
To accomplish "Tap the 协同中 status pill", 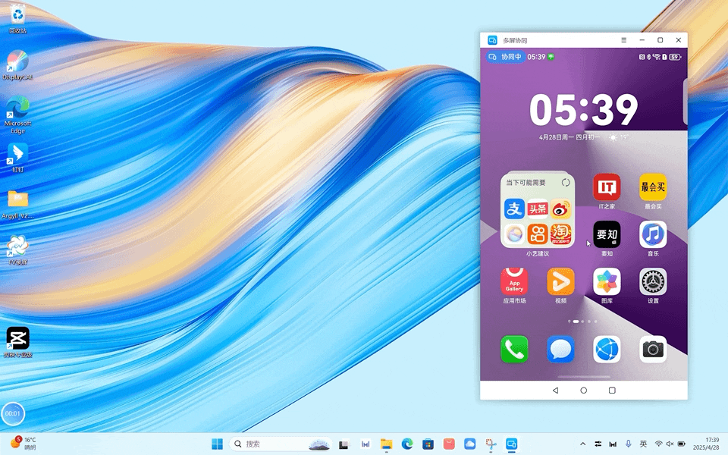I will [x=505, y=57].
